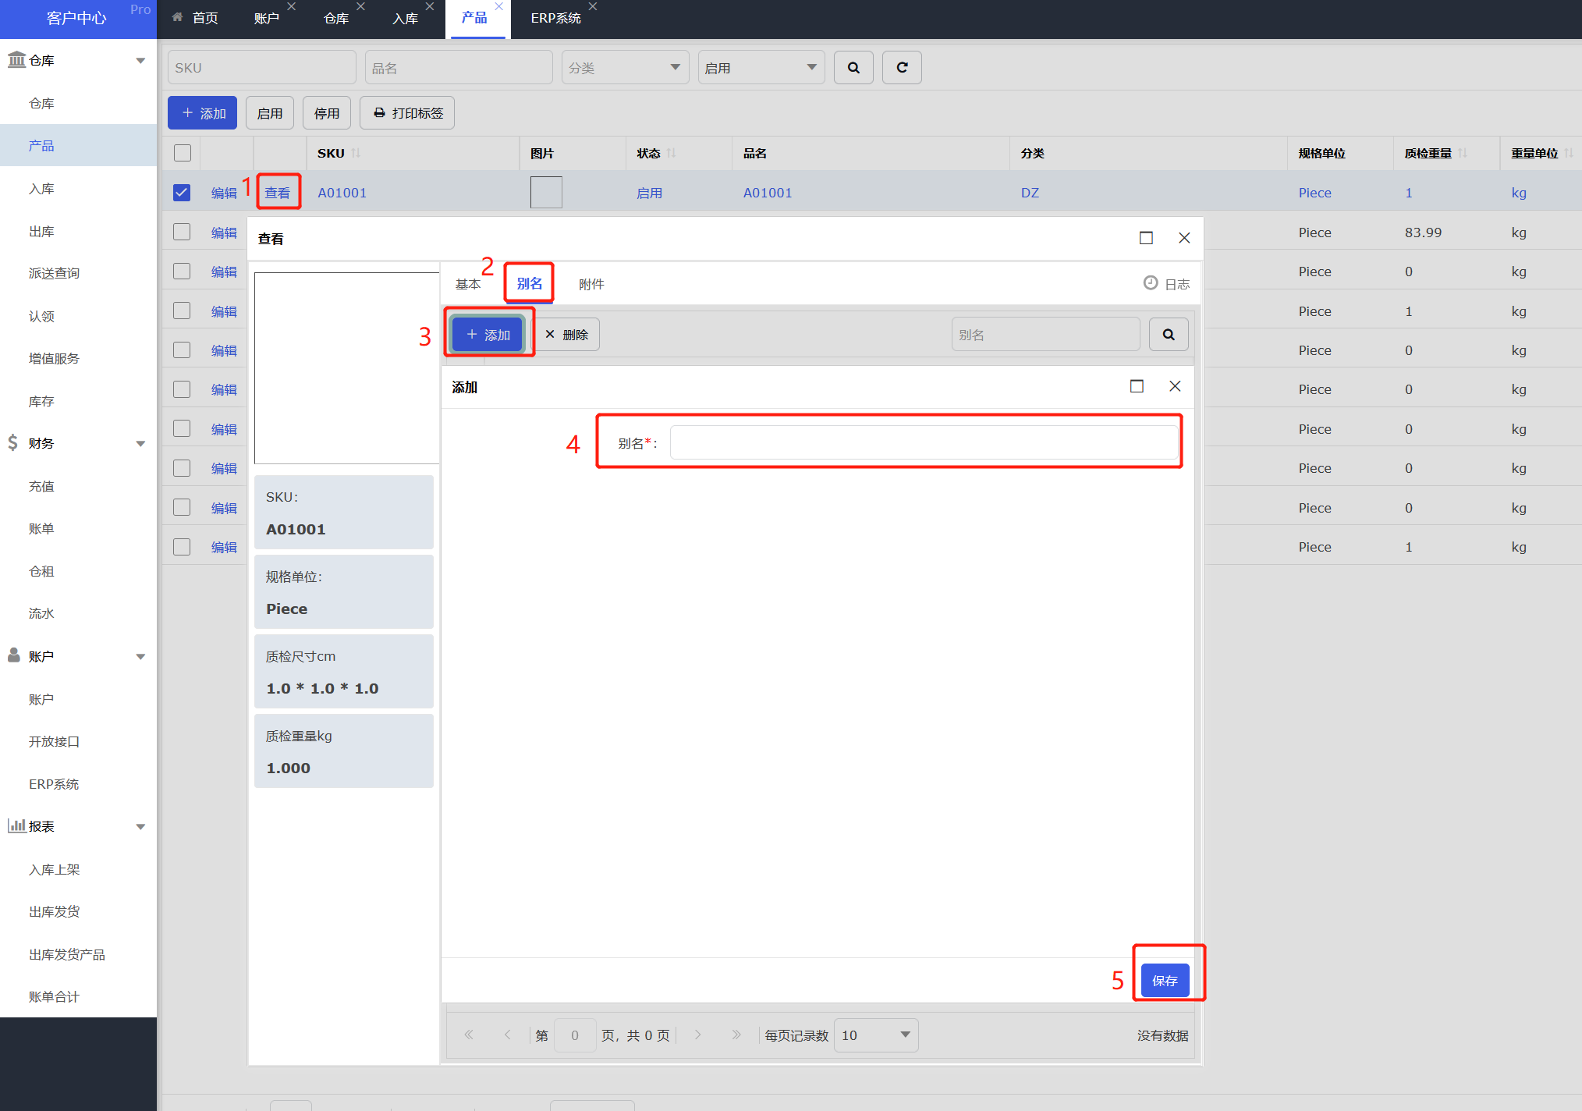Go to next page in alias pager
The height and width of the screenshot is (1111, 1582).
click(697, 1035)
